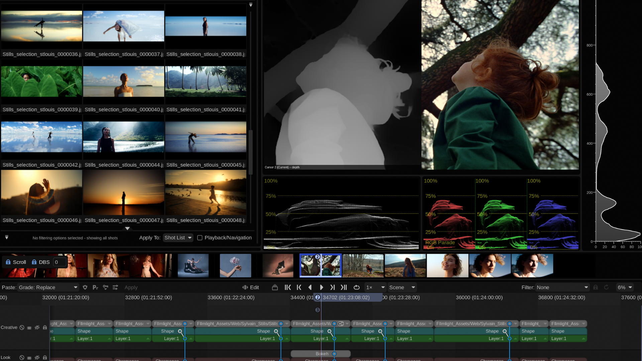Viewport: 642px width, 361px height.
Task: Click the Scroll lock icon in the filmstrip bar
Action: [x=8, y=262]
